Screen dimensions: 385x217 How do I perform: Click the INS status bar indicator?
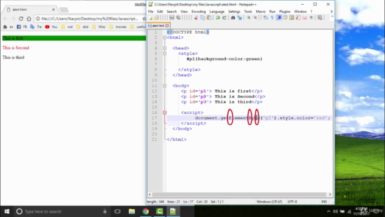[x=324, y=202]
